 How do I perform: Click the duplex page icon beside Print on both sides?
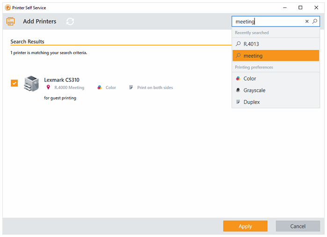click(x=131, y=87)
